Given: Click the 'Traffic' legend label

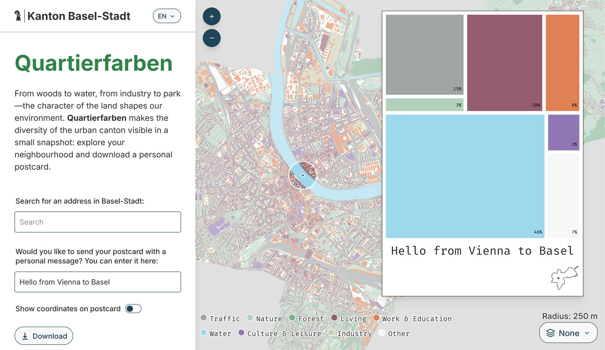Looking at the screenshot, I should pyautogui.click(x=225, y=319).
